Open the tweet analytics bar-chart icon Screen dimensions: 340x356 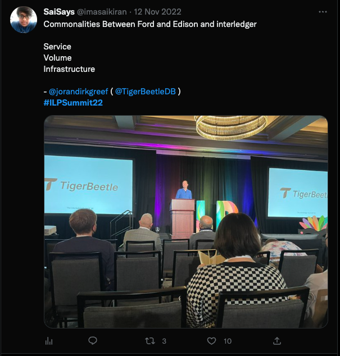49,341
